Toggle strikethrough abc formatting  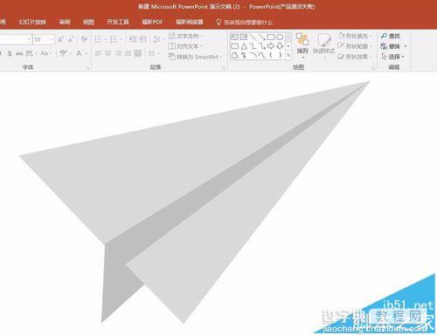[x=19, y=53]
